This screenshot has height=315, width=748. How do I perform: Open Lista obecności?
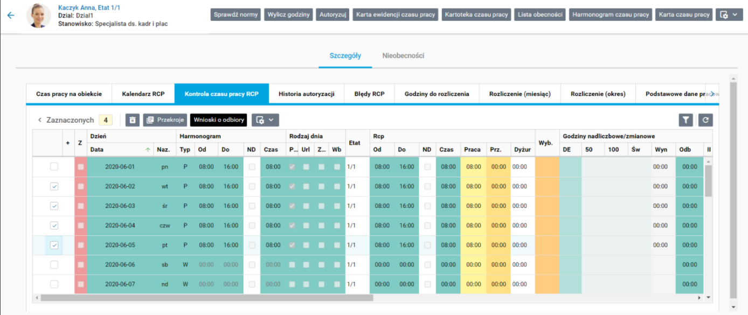click(540, 15)
